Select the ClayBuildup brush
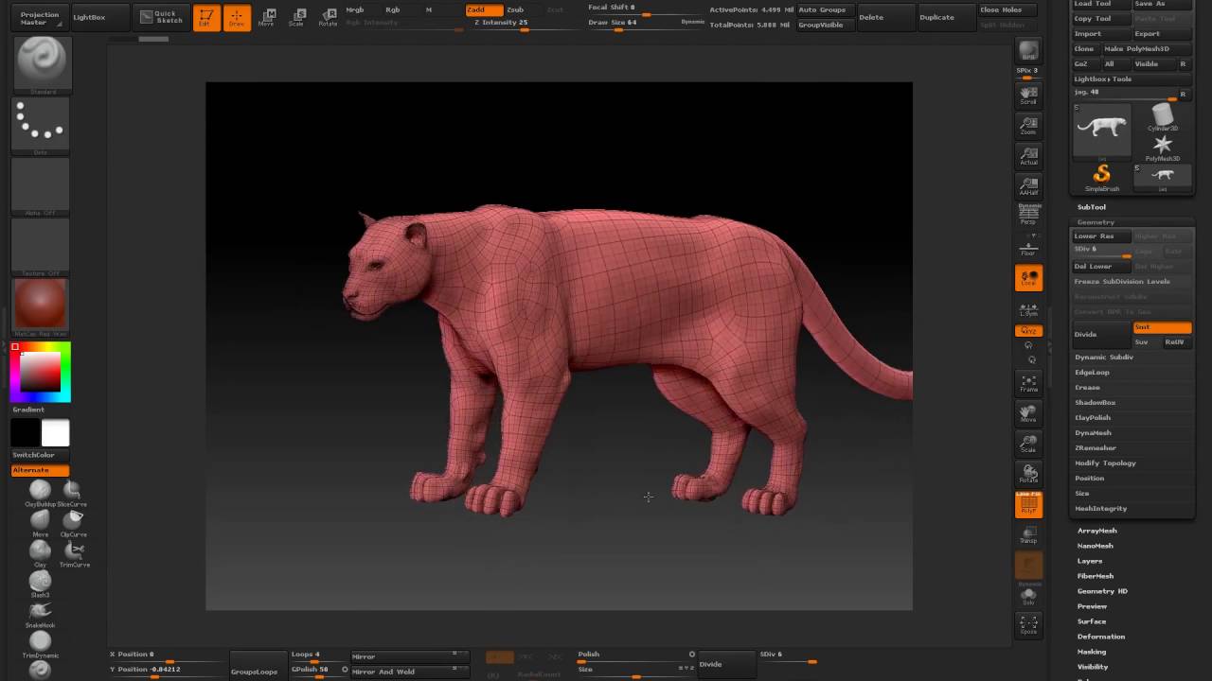This screenshot has height=681, width=1212. [40, 492]
